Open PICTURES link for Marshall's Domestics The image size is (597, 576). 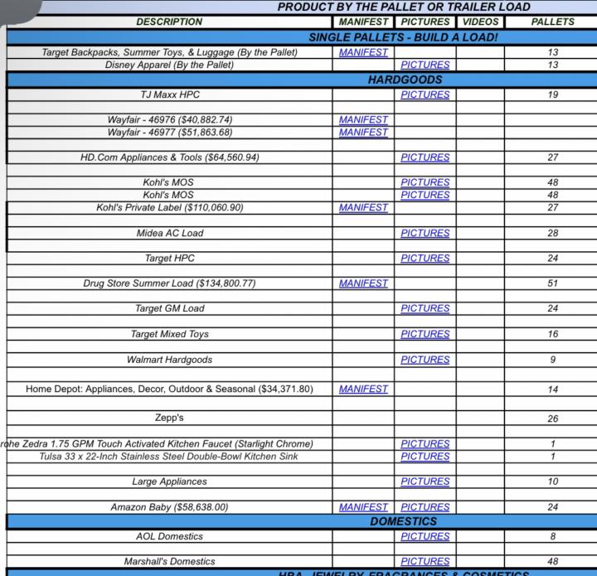pos(425,562)
